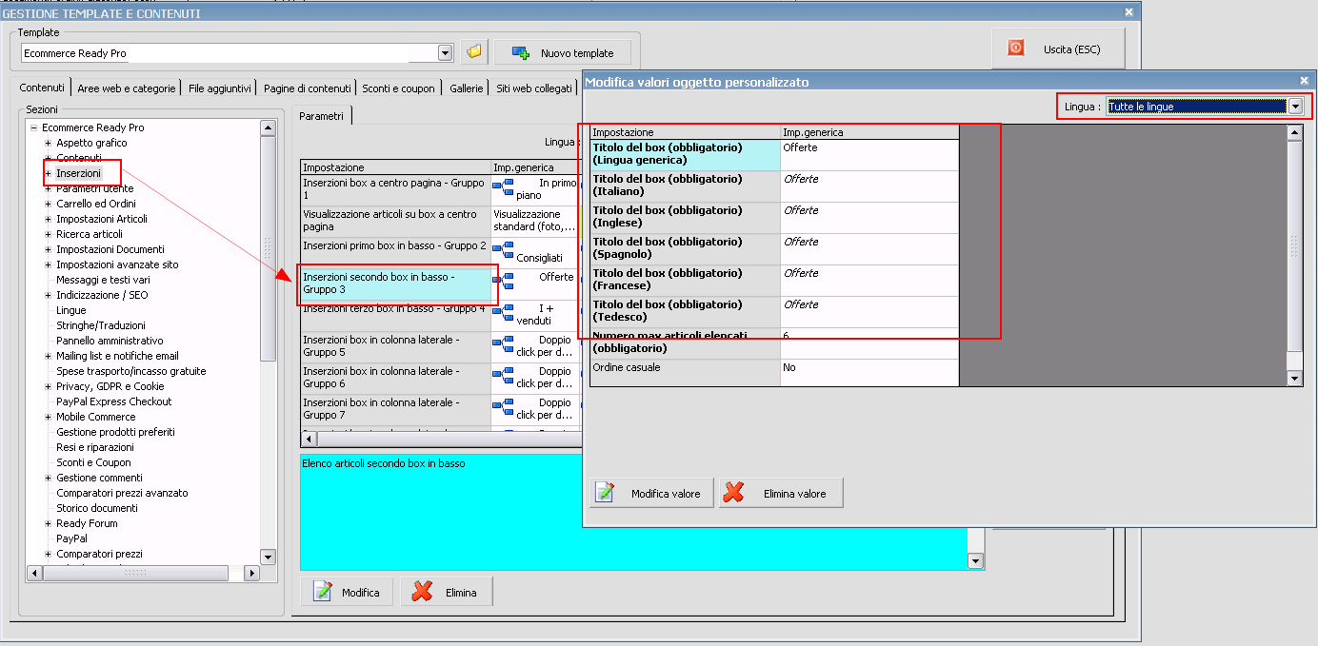Open the Template combo box dropdown

pos(445,52)
